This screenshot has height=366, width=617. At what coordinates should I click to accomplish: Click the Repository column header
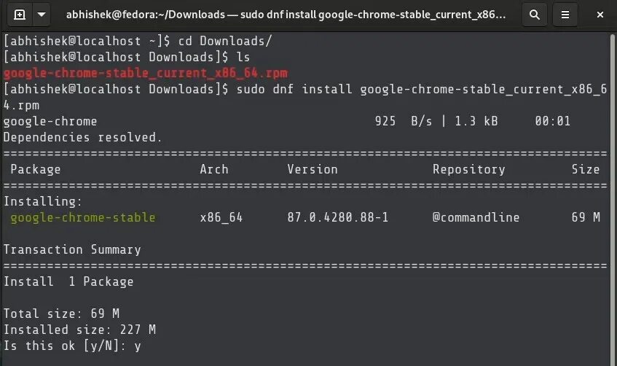(x=469, y=169)
